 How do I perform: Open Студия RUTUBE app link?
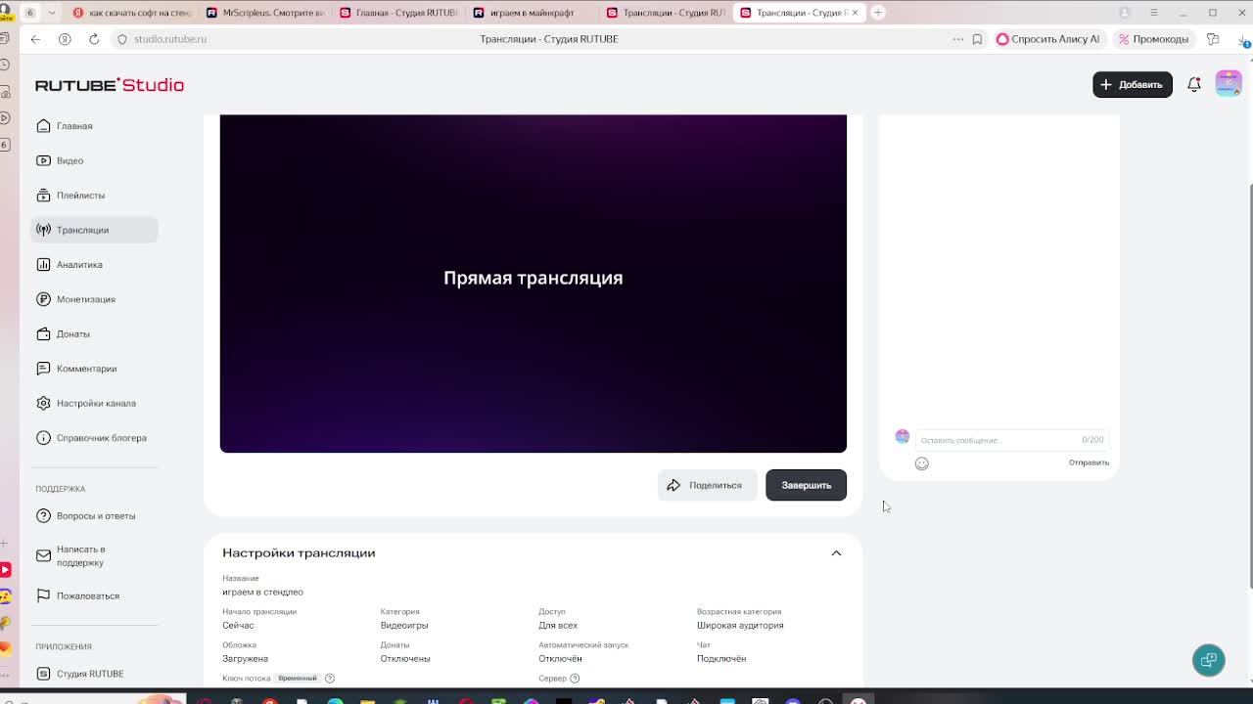click(x=94, y=674)
